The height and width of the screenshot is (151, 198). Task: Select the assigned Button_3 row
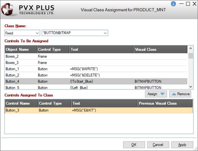[99, 110]
